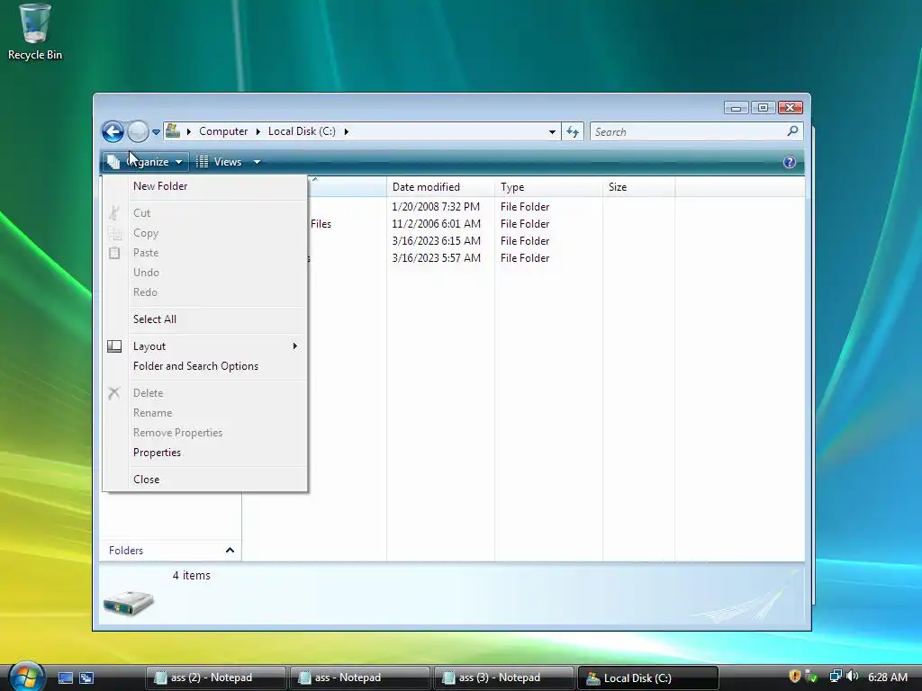Expand the arrow after Local Disk (C:)

pos(347,131)
